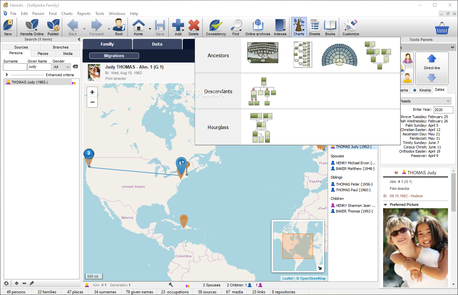The width and height of the screenshot is (458, 295).
Task: Select the Descendants tree chart
Action: [x=262, y=91]
